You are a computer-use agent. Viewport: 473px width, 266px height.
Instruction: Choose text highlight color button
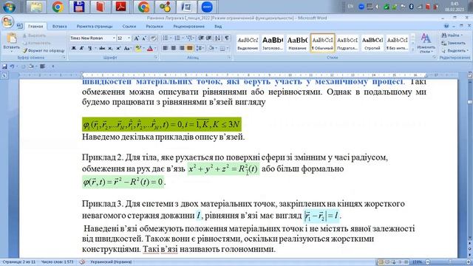click(x=139, y=48)
